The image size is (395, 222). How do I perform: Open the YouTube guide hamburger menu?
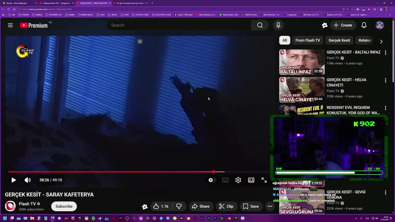[10, 25]
